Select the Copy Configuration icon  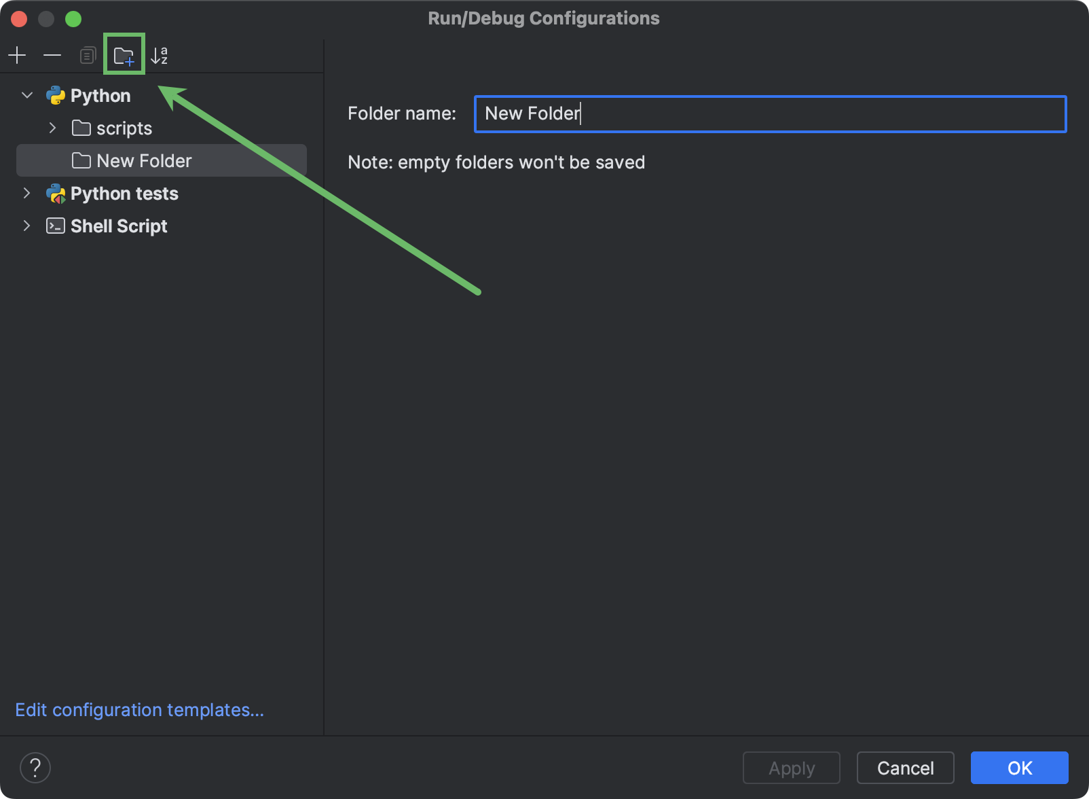pyautogui.click(x=87, y=55)
